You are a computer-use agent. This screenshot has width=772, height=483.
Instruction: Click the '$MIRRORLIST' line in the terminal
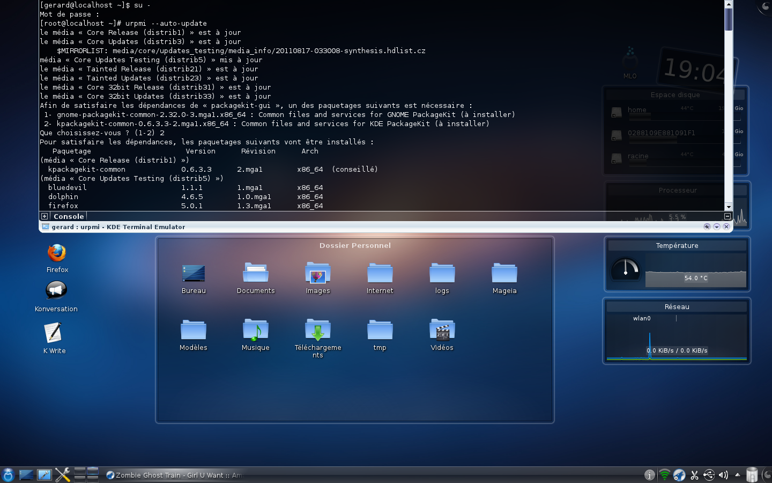(x=241, y=51)
